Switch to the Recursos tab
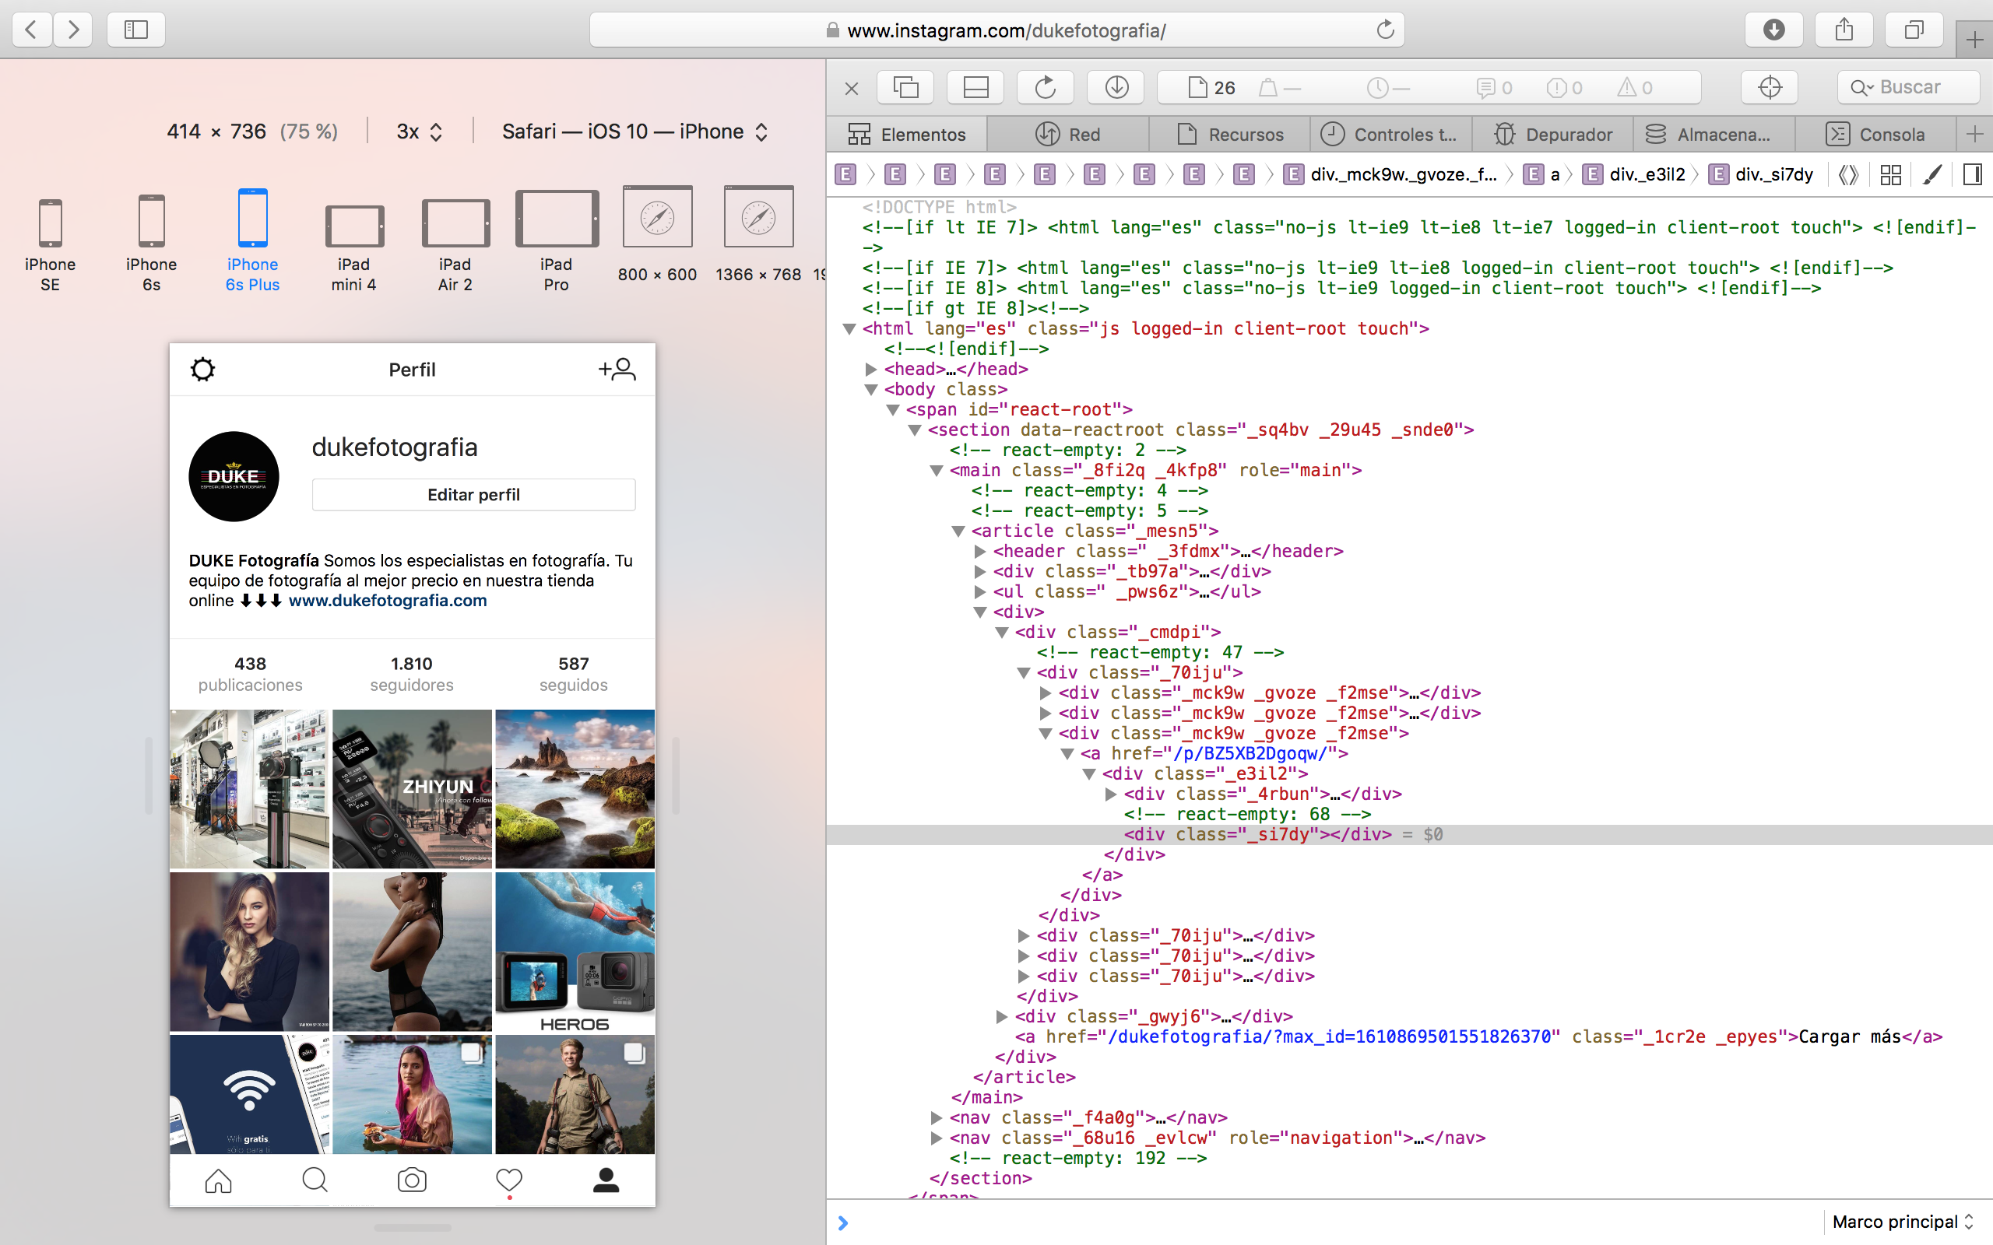 (1229, 134)
